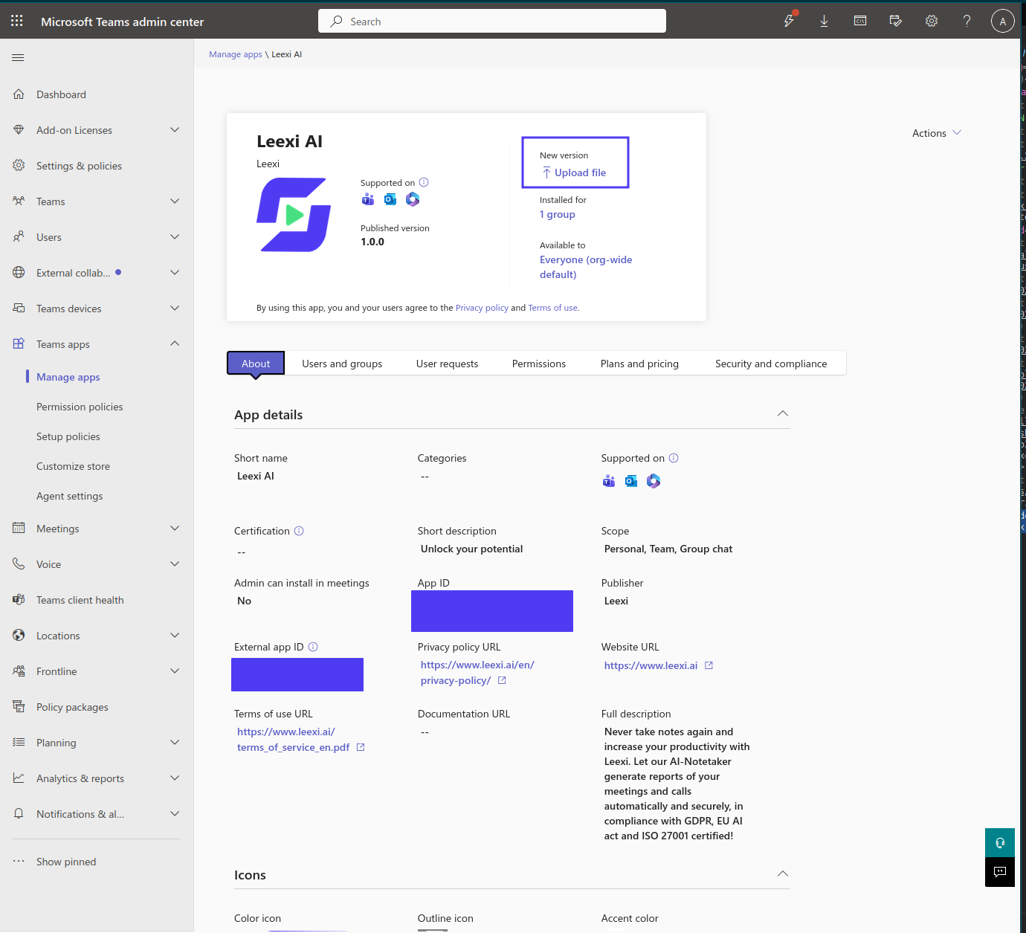
Task: Open the feedback chat button
Action: click(1000, 872)
